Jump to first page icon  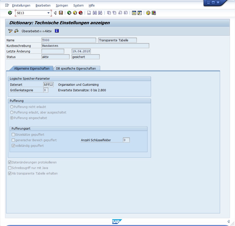[x=109, y=13]
